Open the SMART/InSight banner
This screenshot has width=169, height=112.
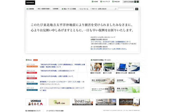pyautogui.click(x=83, y=102)
